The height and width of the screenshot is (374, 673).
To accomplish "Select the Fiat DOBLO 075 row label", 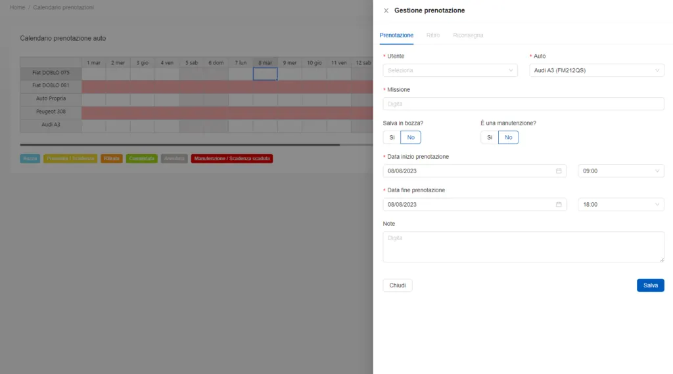I will (51, 73).
